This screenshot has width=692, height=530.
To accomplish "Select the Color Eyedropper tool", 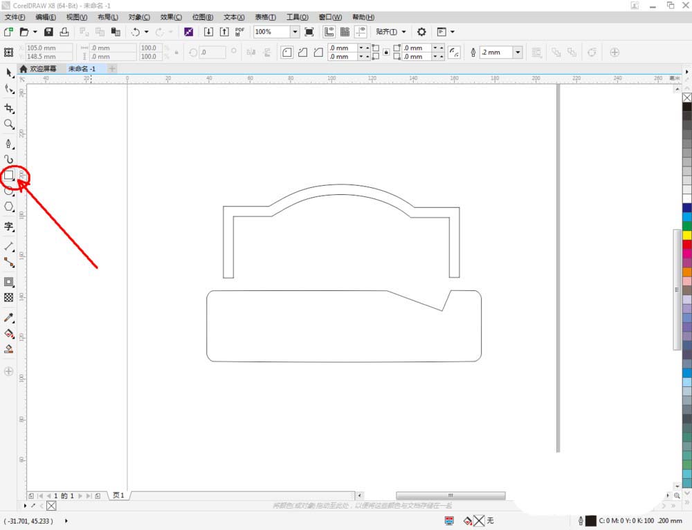I will tap(9, 318).
